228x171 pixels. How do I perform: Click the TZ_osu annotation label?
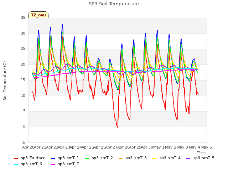[38, 15]
